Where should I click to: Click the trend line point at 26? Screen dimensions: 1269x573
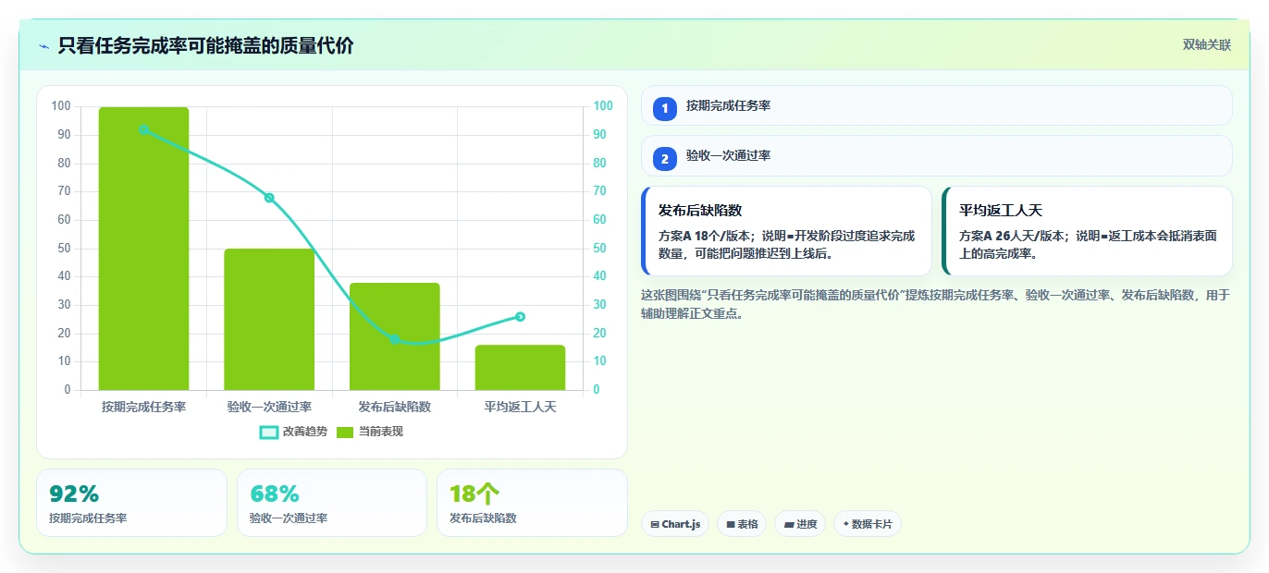click(520, 317)
